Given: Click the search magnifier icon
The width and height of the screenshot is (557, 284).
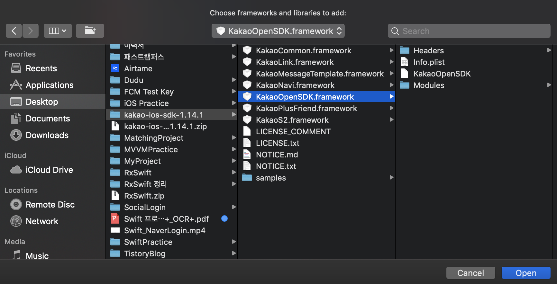Looking at the screenshot, I should (x=395, y=31).
